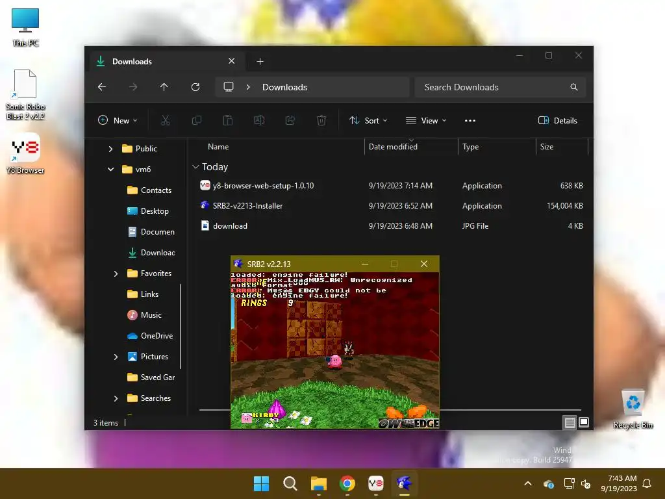
Task: Expand the Searches folder node
Action: pos(116,398)
